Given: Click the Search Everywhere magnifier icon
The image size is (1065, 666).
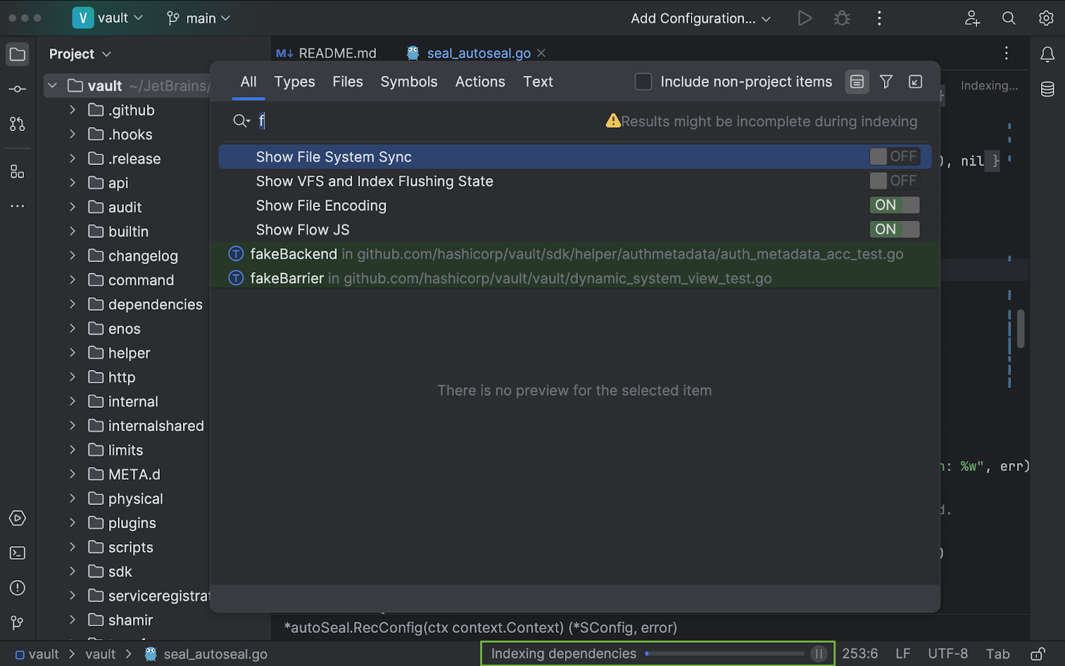Looking at the screenshot, I should click(1009, 19).
